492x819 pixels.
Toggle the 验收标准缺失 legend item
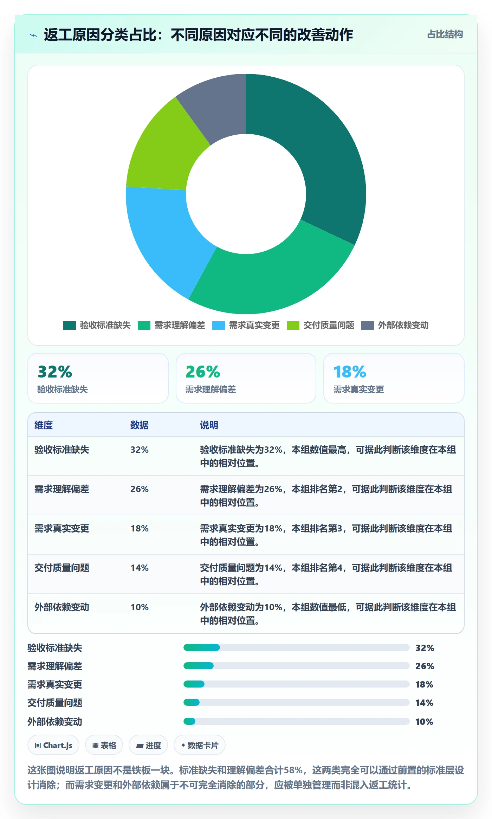(97, 325)
